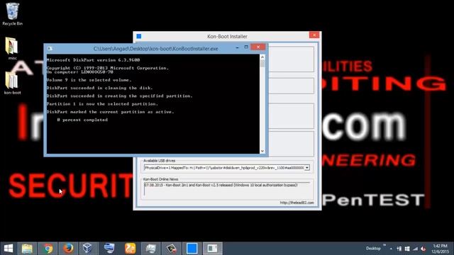The width and height of the screenshot is (454, 255).
Task: Select the misc folder on the desktop
Action: 12,48
